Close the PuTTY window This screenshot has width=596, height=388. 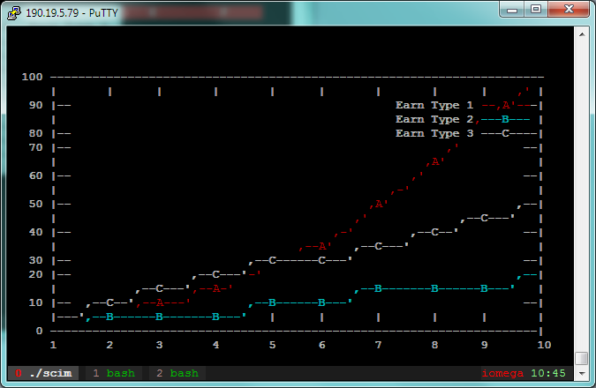(x=569, y=10)
